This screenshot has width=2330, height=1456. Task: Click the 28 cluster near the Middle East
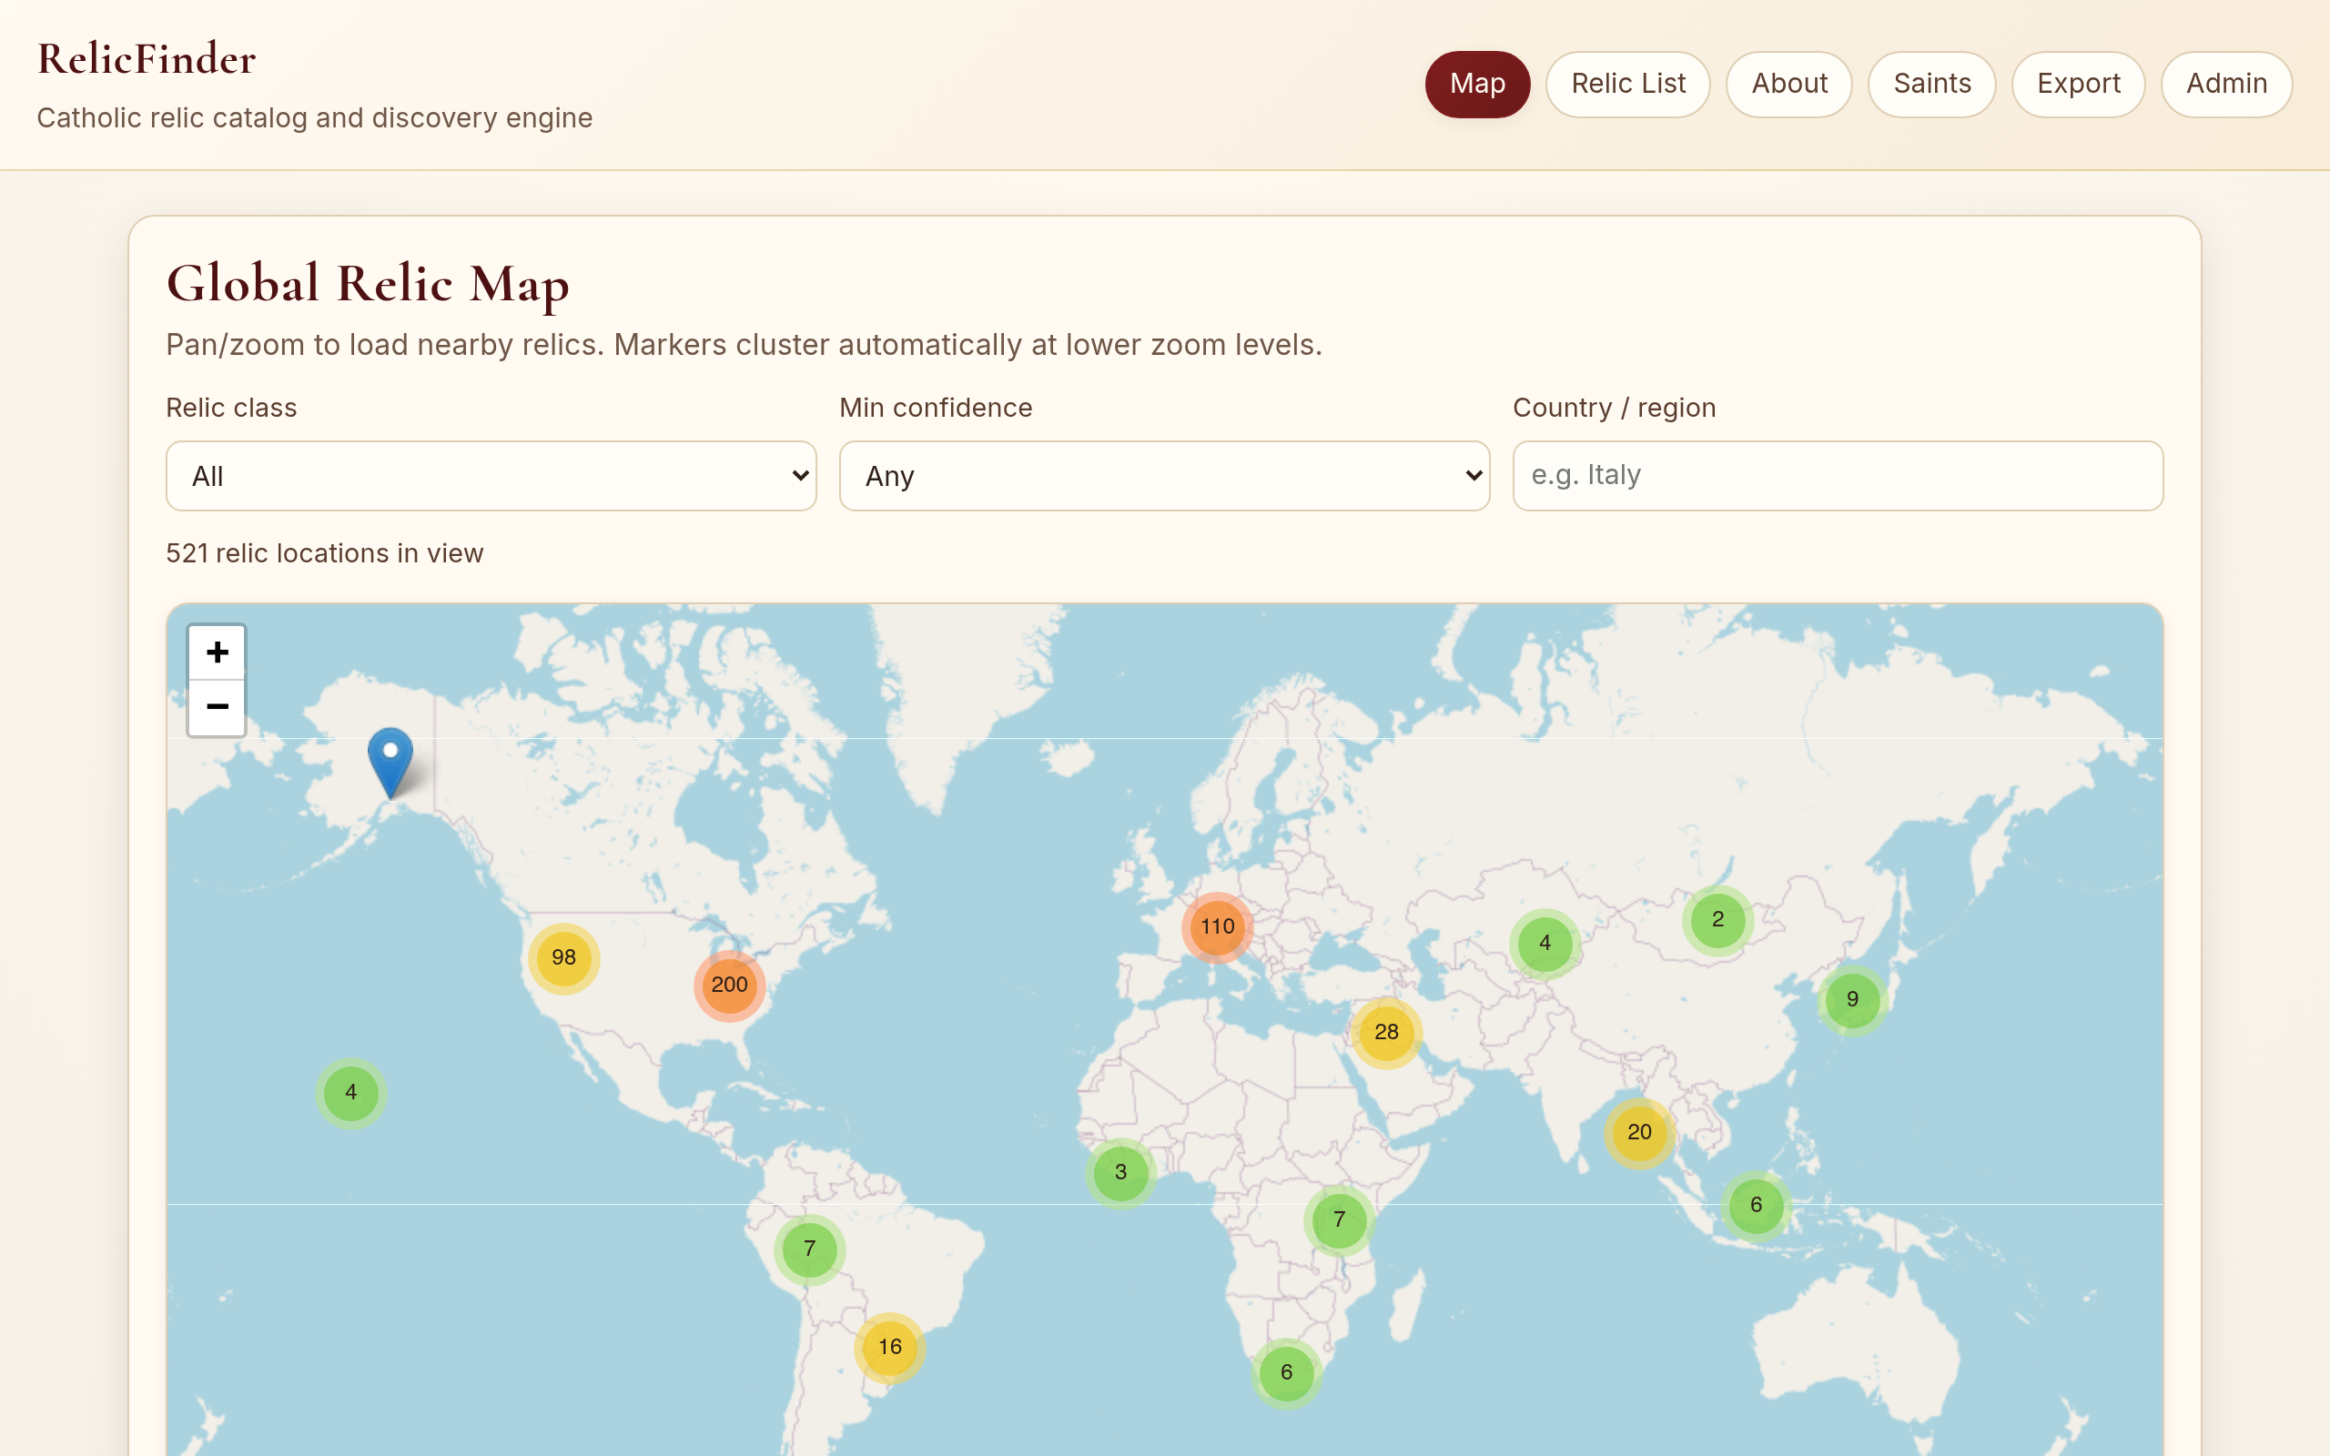(1385, 1031)
